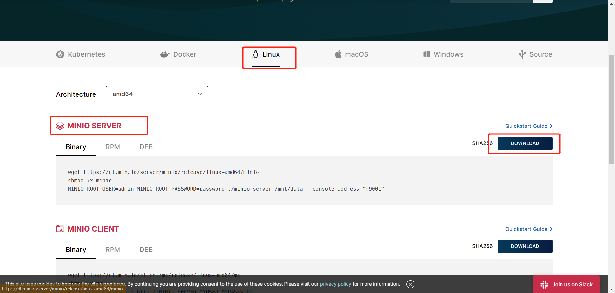
Task: Click the Kubernetes helm wheel icon
Action: click(x=60, y=54)
